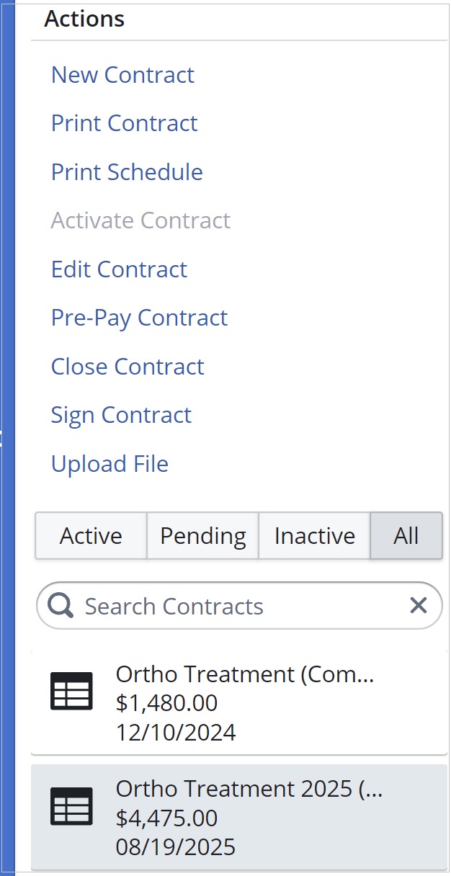Click Edit Contract
The width and height of the screenshot is (451, 876).
pos(119,269)
